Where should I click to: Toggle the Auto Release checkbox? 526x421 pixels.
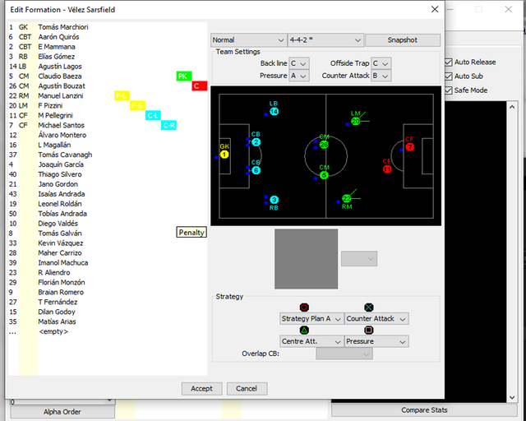[449, 62]
